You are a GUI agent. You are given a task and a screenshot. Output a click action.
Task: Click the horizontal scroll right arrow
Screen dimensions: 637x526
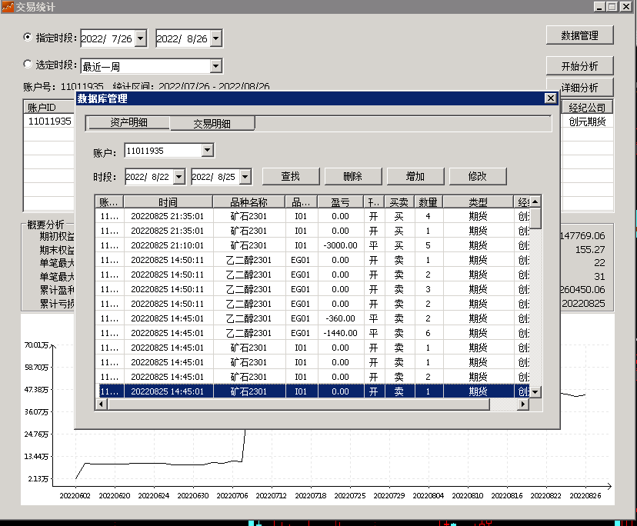click(x=523, y=404)
